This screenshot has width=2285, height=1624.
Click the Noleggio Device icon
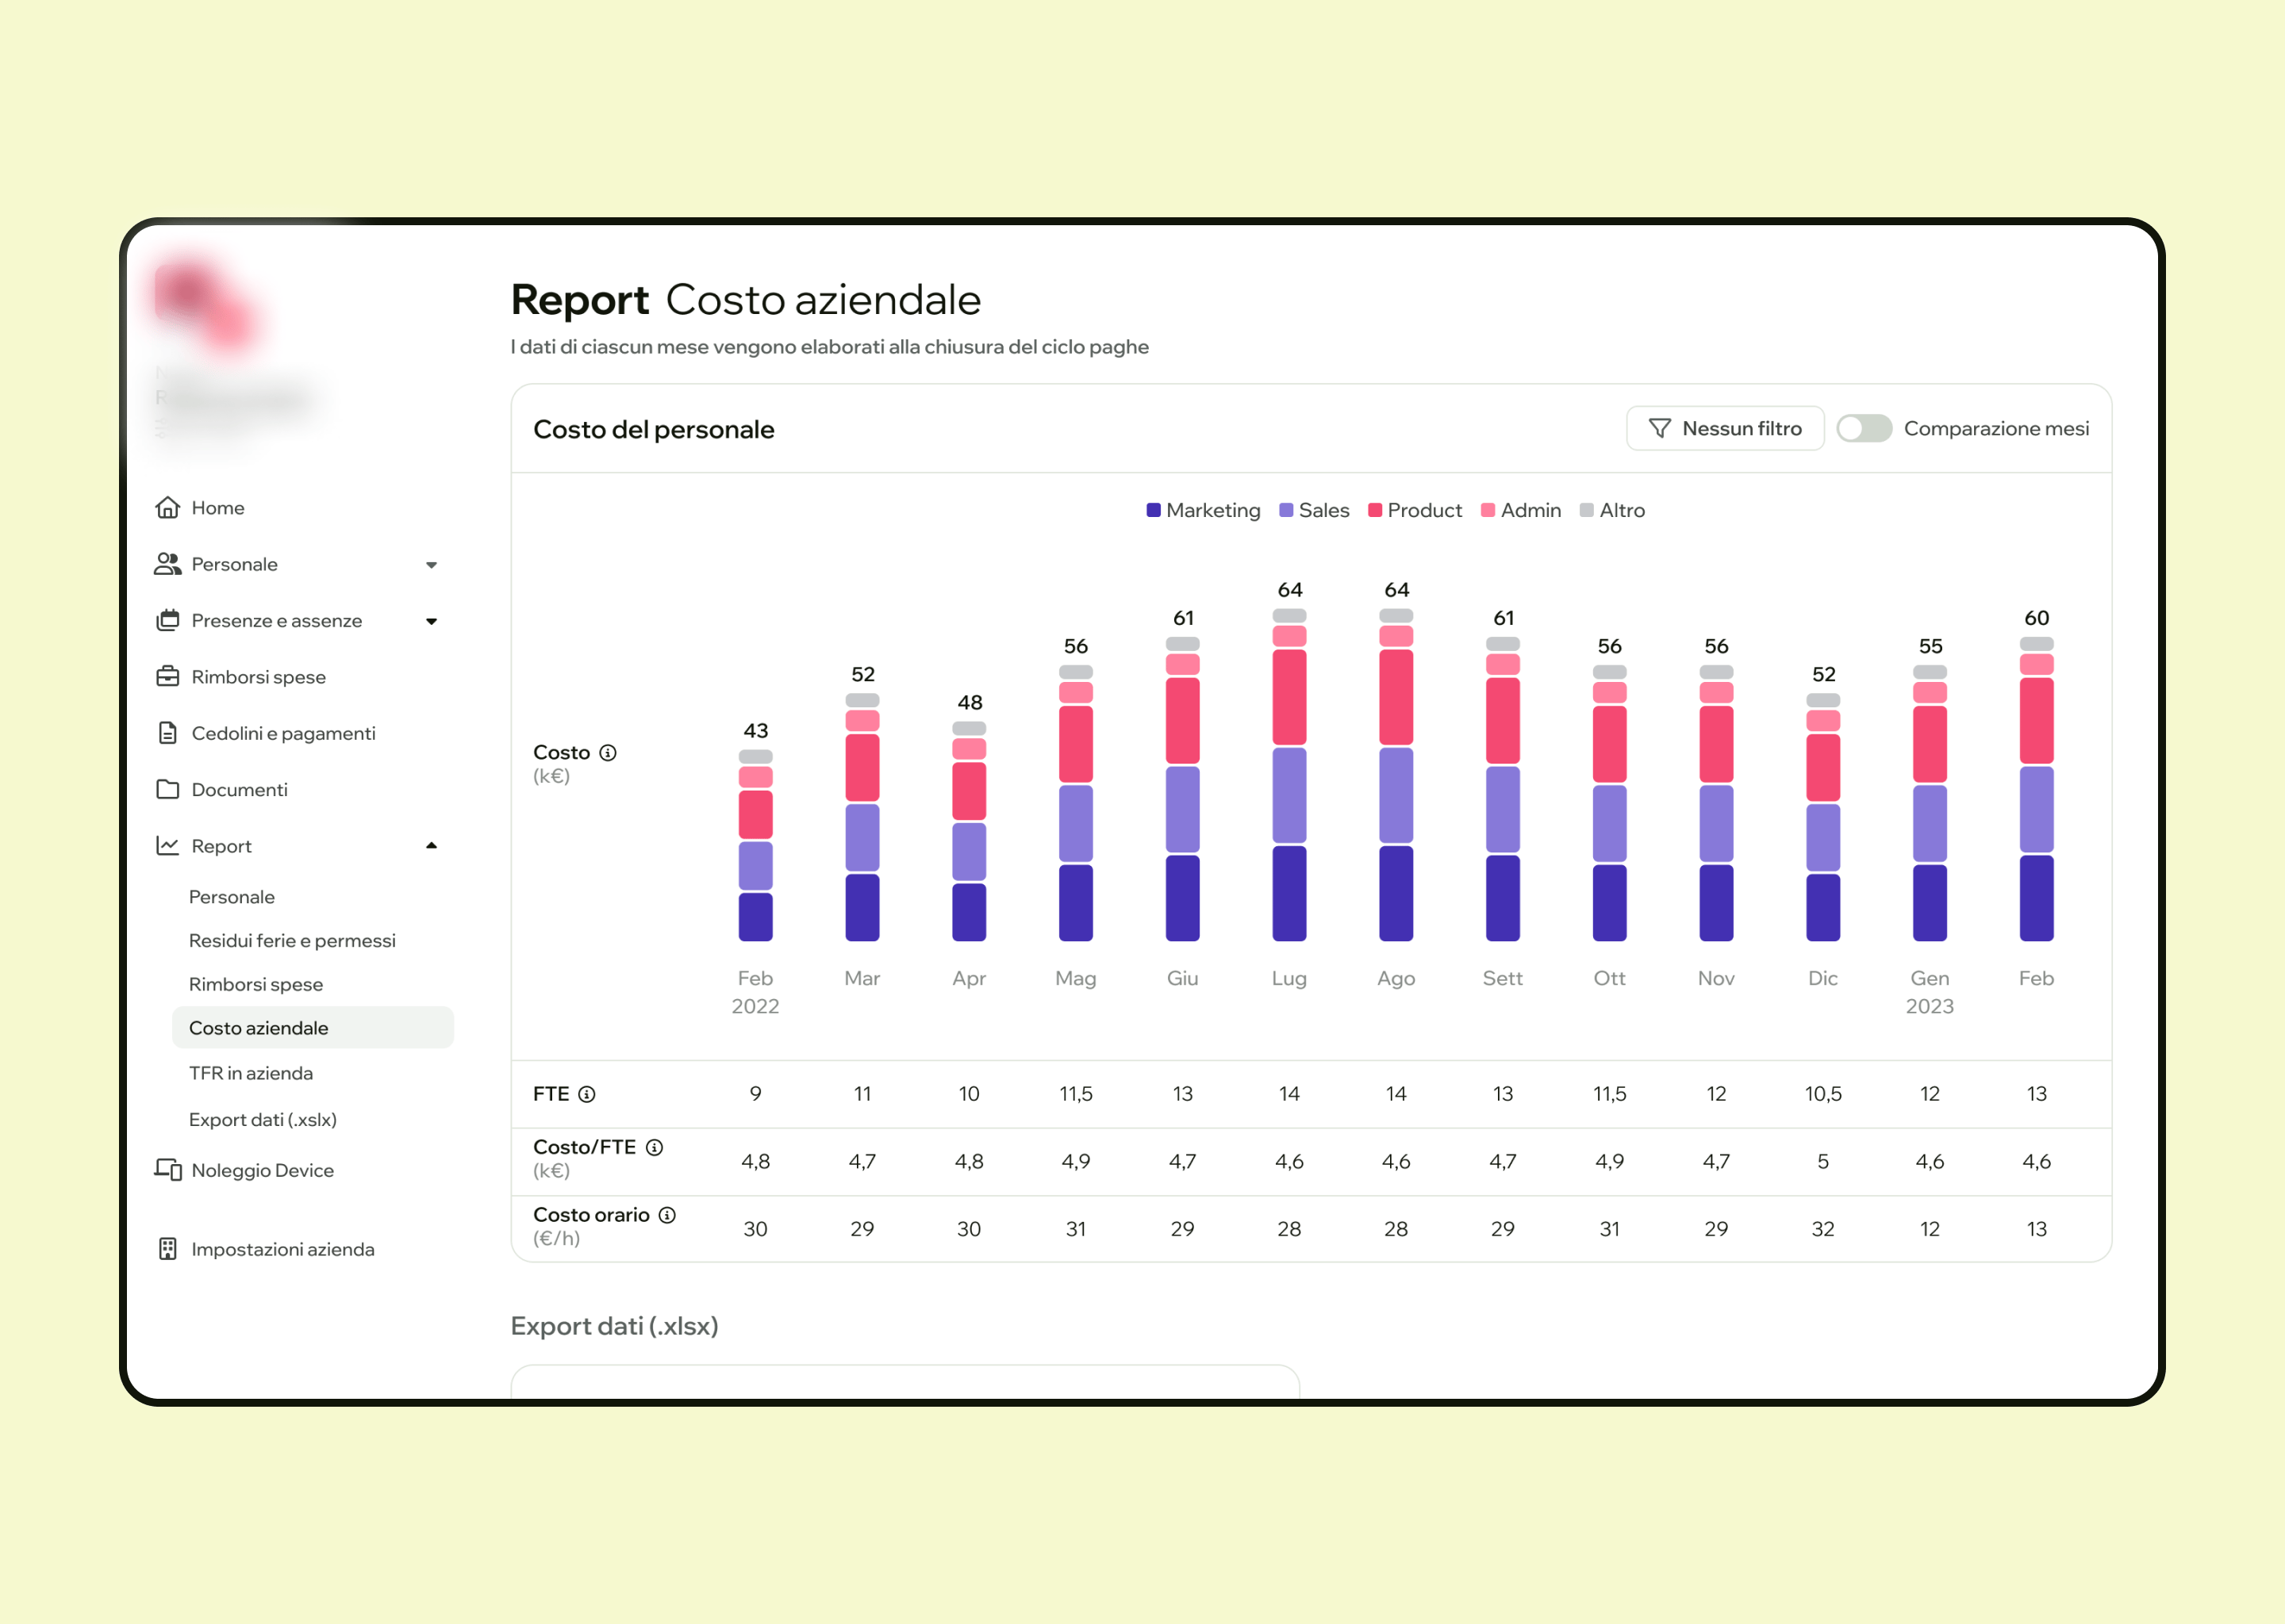point(168,1170)
